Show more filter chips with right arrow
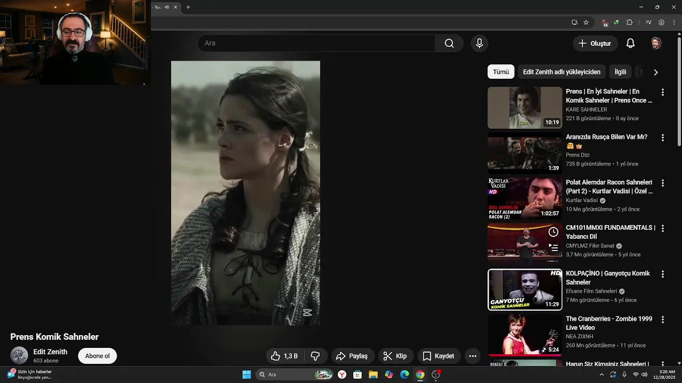Image resolution: width=682 pixels, height=383 pixels. (x=656, y=72)
